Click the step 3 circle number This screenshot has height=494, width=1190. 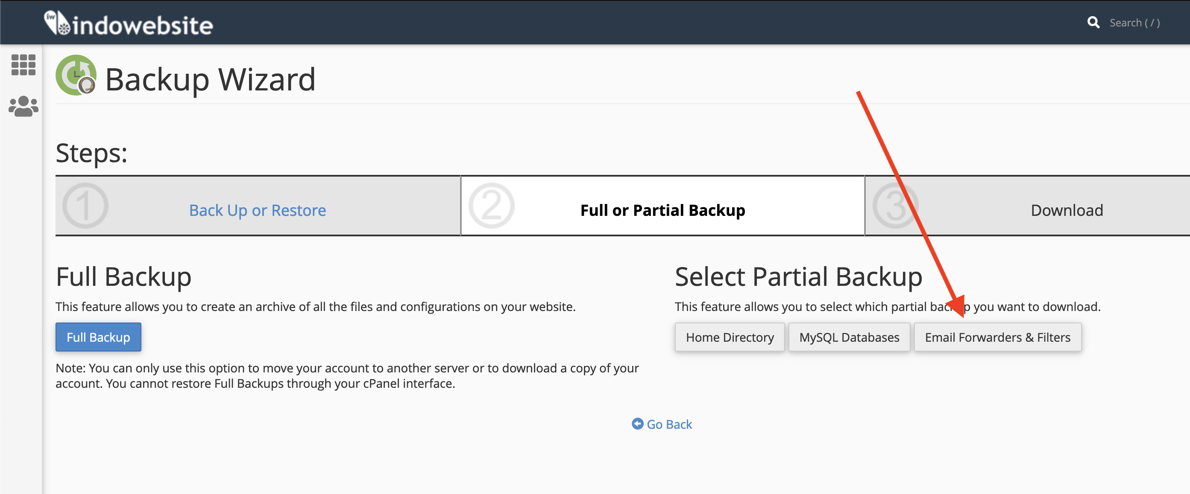coord(894,206)
